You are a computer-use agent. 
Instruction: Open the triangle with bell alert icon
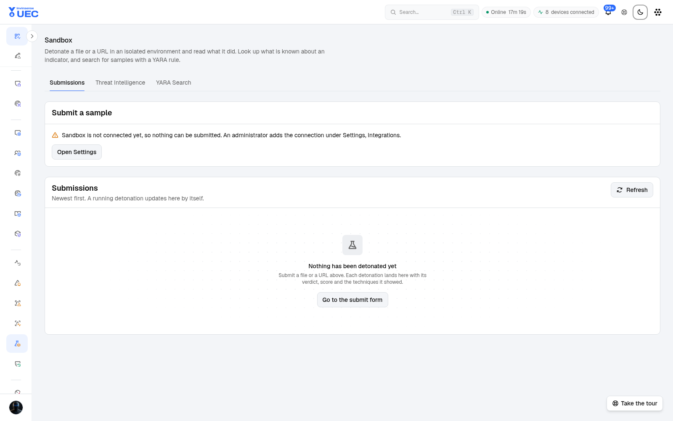pyautogui.click(x=17, y=283)
